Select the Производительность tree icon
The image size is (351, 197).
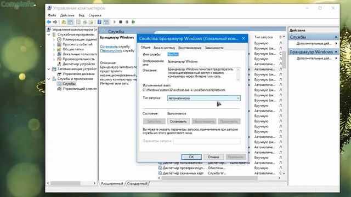(x=59, y=59)
